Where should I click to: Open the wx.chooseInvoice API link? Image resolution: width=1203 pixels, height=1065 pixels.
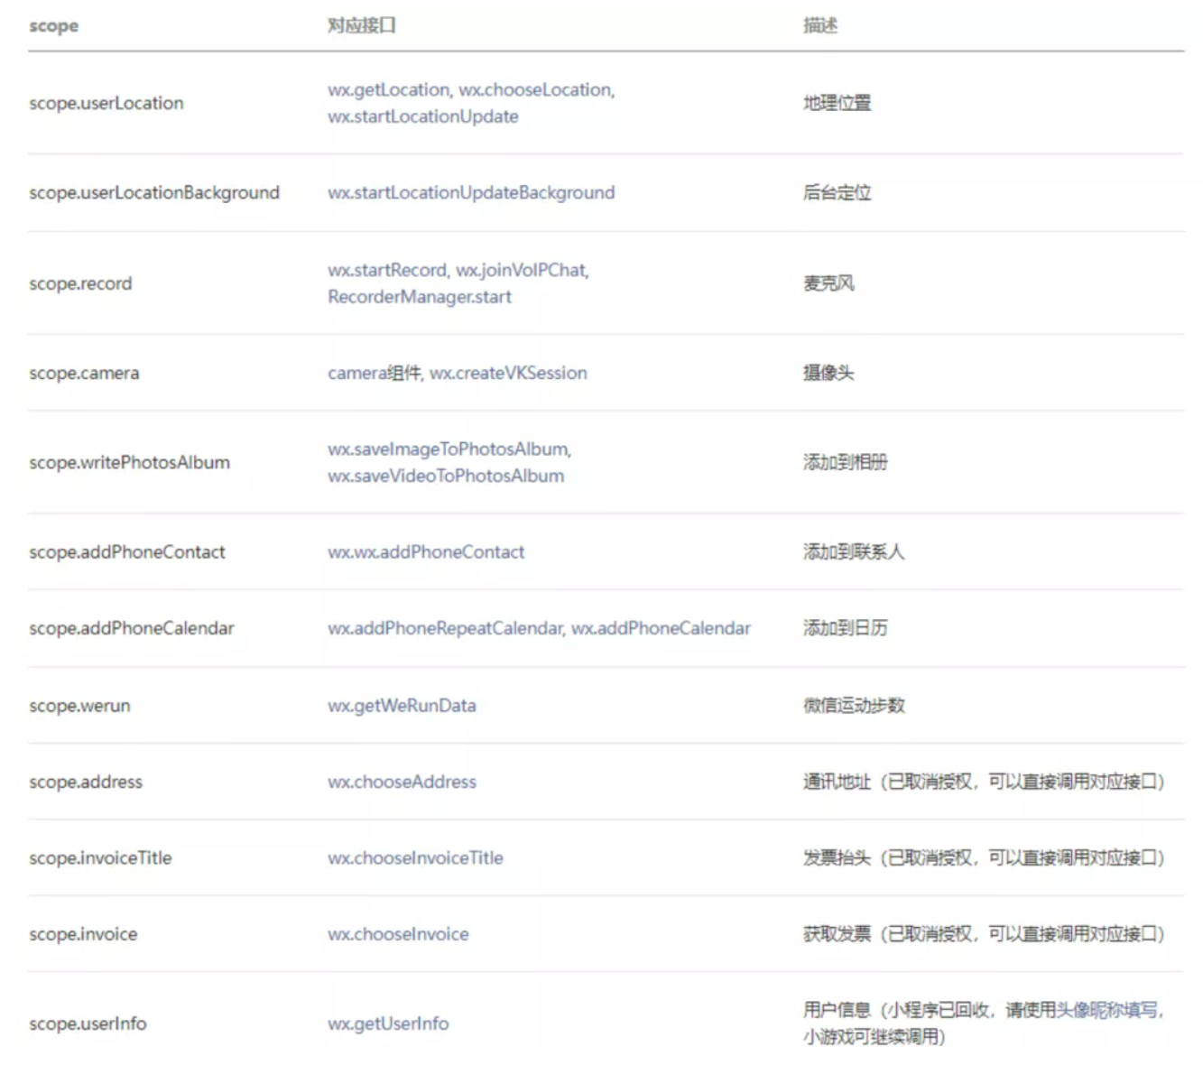tap(397, 934)
